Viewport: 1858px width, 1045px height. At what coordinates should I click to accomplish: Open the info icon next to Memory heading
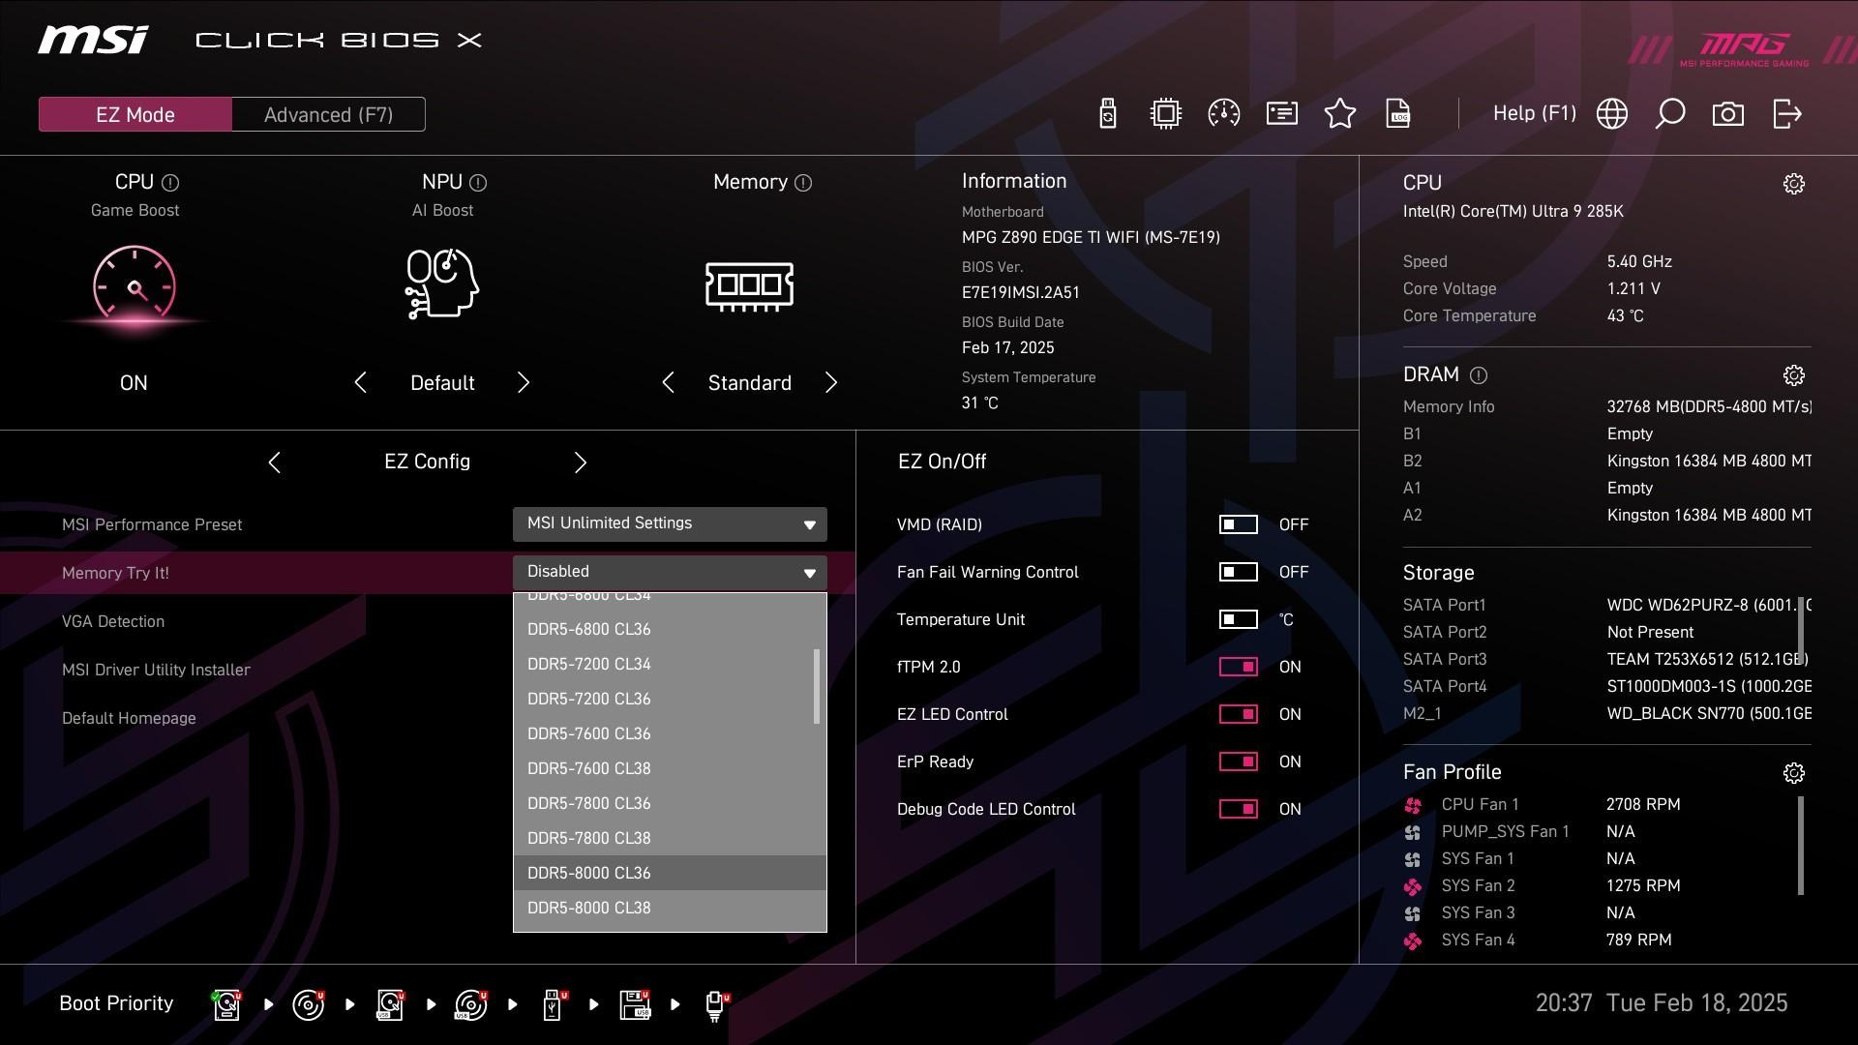coord(803,183)
